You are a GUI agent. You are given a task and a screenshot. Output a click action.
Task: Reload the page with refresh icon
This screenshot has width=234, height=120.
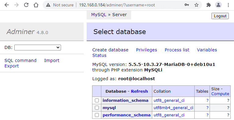coord(26,5)
